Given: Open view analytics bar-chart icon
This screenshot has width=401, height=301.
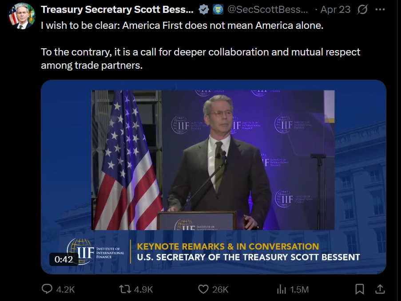Looking at the screenshot, I should 281,289.
